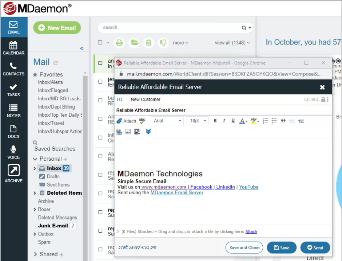
Task: Click the print icon in message toolbar
Action: 119,43
